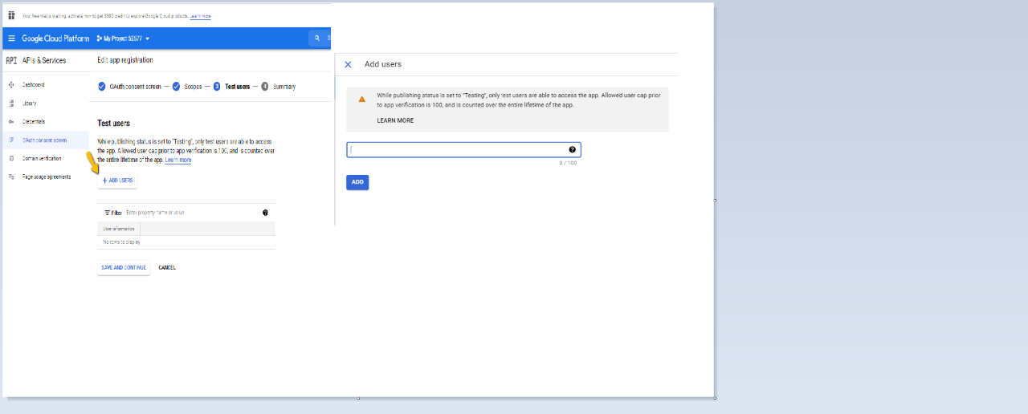Open Dashboard in the sidebar
The width and height of the screenshot is (1028, 414).
[x=33, y=84]
